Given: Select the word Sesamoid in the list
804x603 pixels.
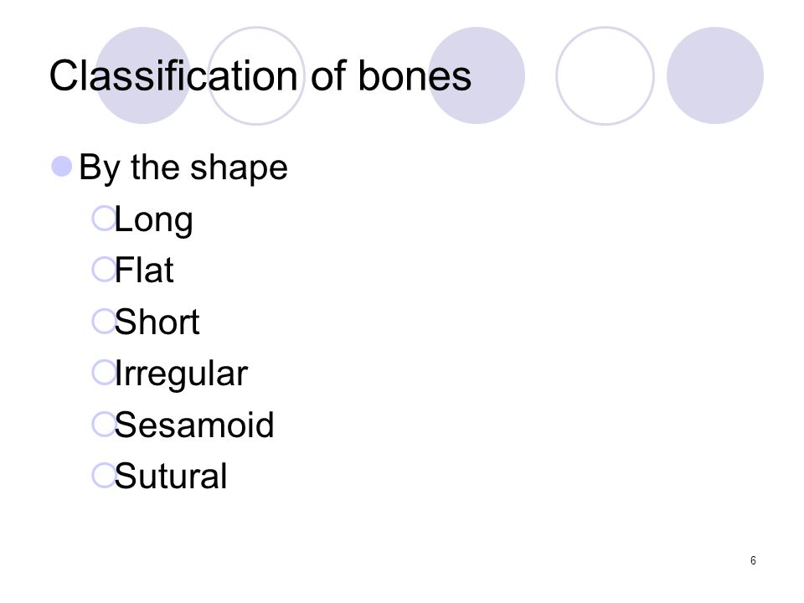Looking at the screenshot, I should point(194,425).
